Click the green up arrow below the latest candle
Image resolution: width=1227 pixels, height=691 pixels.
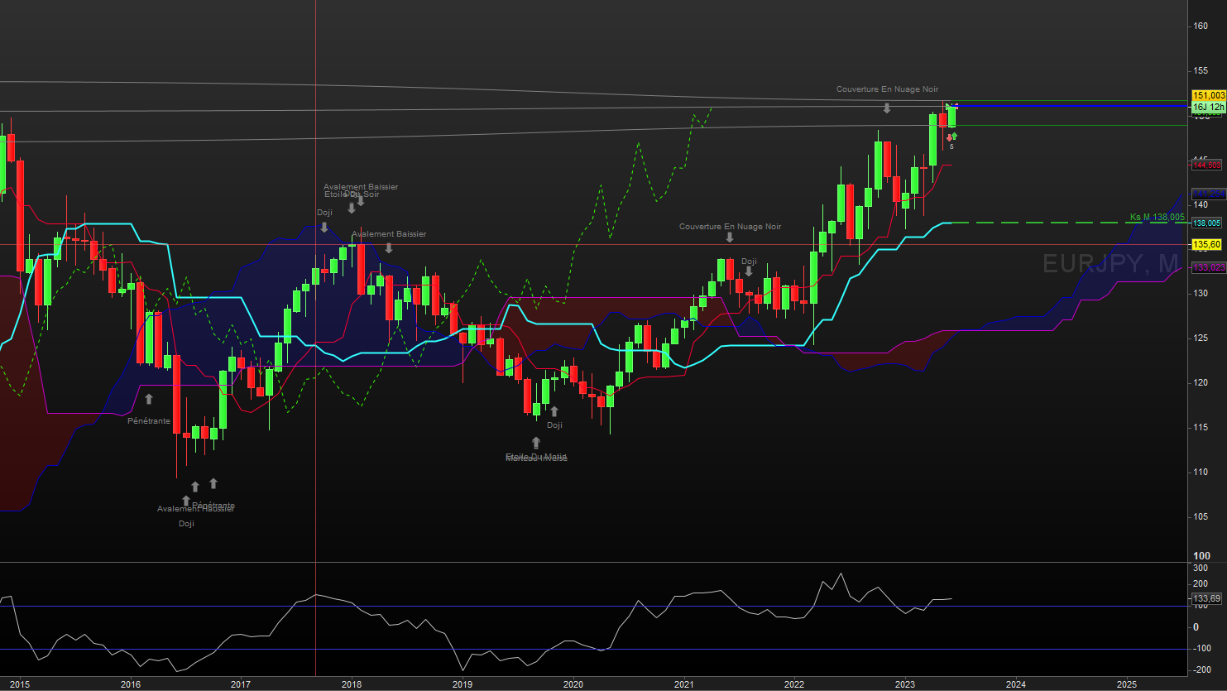(x=955, y=136)
